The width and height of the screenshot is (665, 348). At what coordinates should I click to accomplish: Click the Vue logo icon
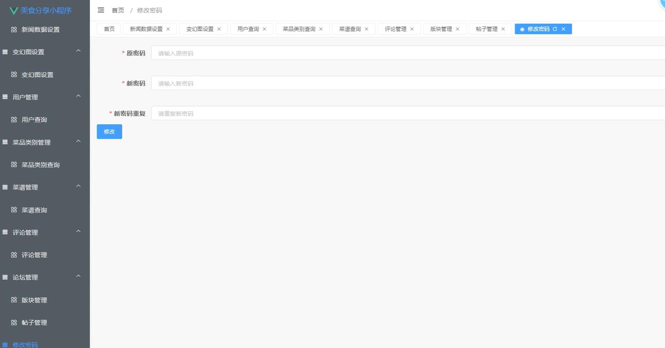(x=13, y=11)
